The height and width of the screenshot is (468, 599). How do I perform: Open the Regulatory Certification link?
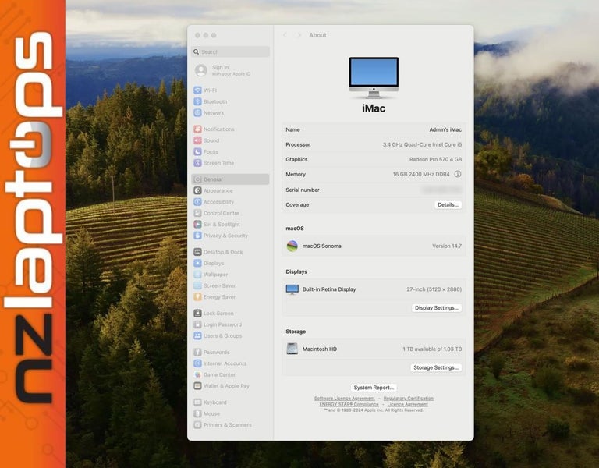point(409,398)
